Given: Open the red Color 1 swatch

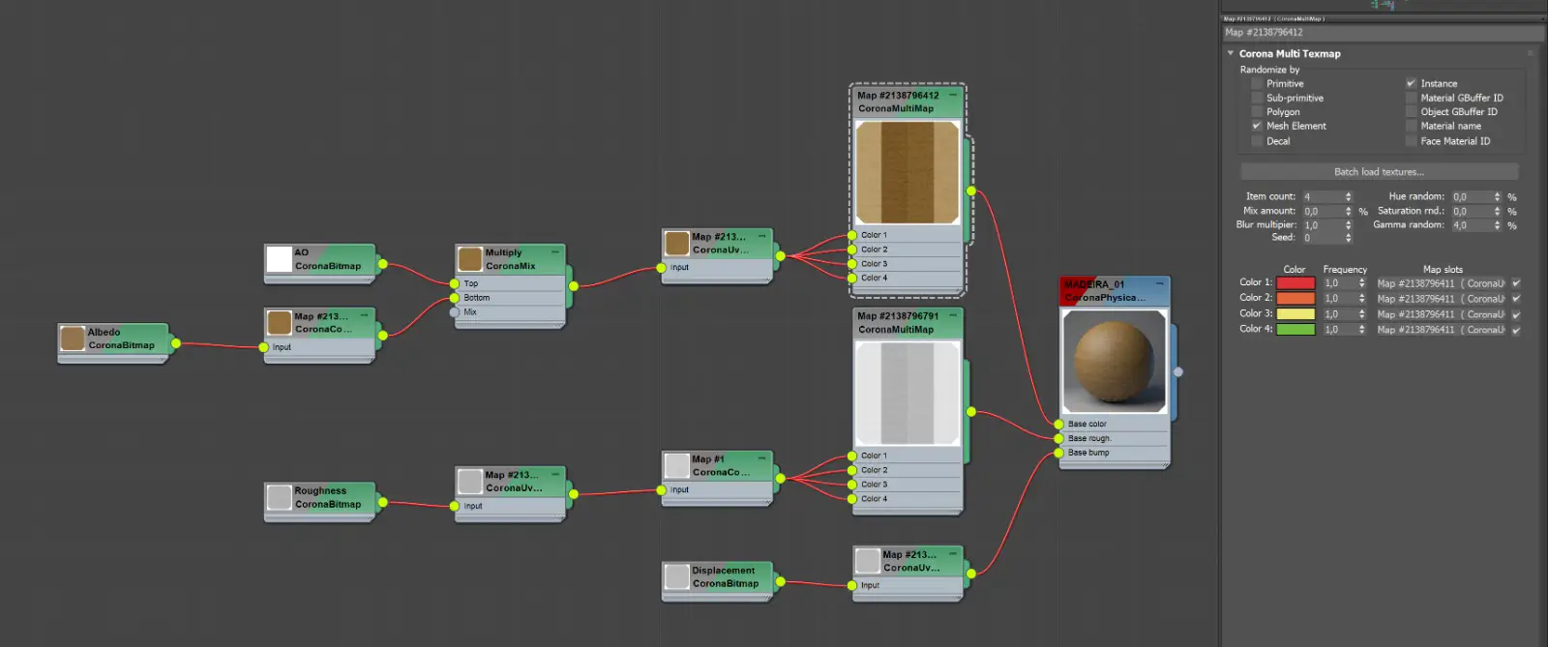Looking at the screenshot, I should (1295, 283).
